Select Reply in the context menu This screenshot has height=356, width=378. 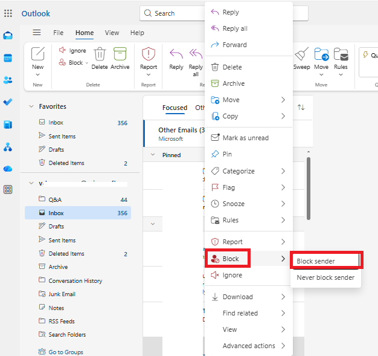pos(249,12)
